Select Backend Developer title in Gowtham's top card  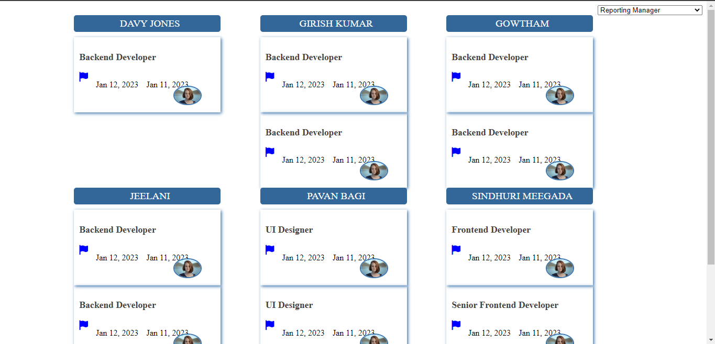pyautogui.click(x=490, y=58)
